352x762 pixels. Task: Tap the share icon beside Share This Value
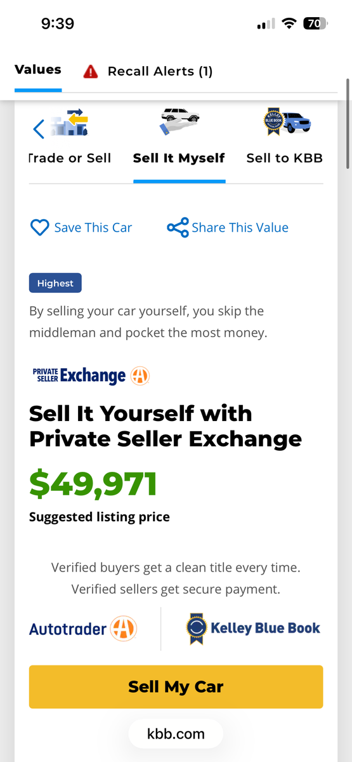coord(178,228)
